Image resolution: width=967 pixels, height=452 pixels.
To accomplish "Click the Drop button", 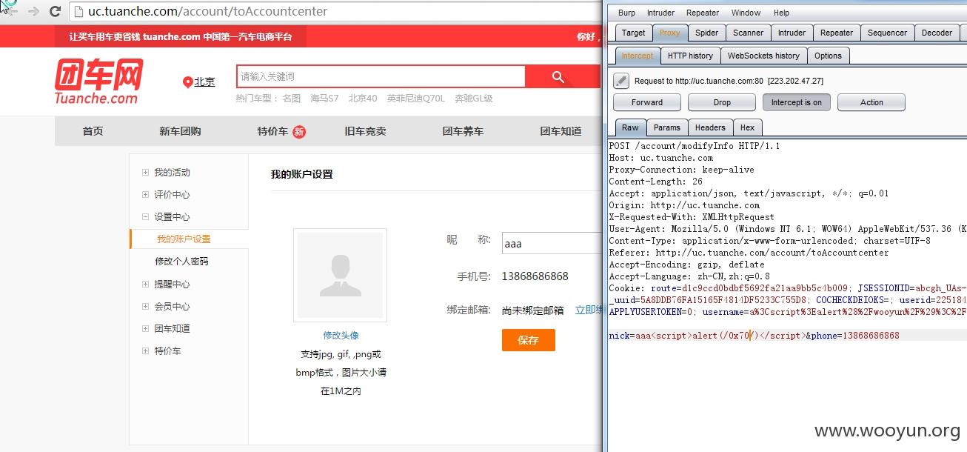I will coord(722,102).
